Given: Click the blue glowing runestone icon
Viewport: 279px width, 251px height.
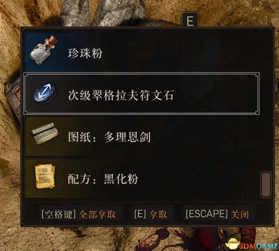Looking at the screenshot, I should pos(45,94).
